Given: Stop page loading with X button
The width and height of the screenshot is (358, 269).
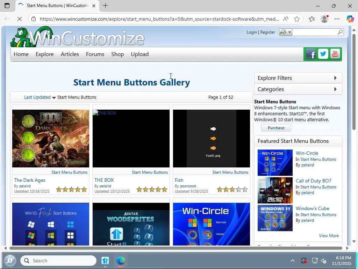Looking at the screenshot, I should pyautogui.click(x=20, y=19).
